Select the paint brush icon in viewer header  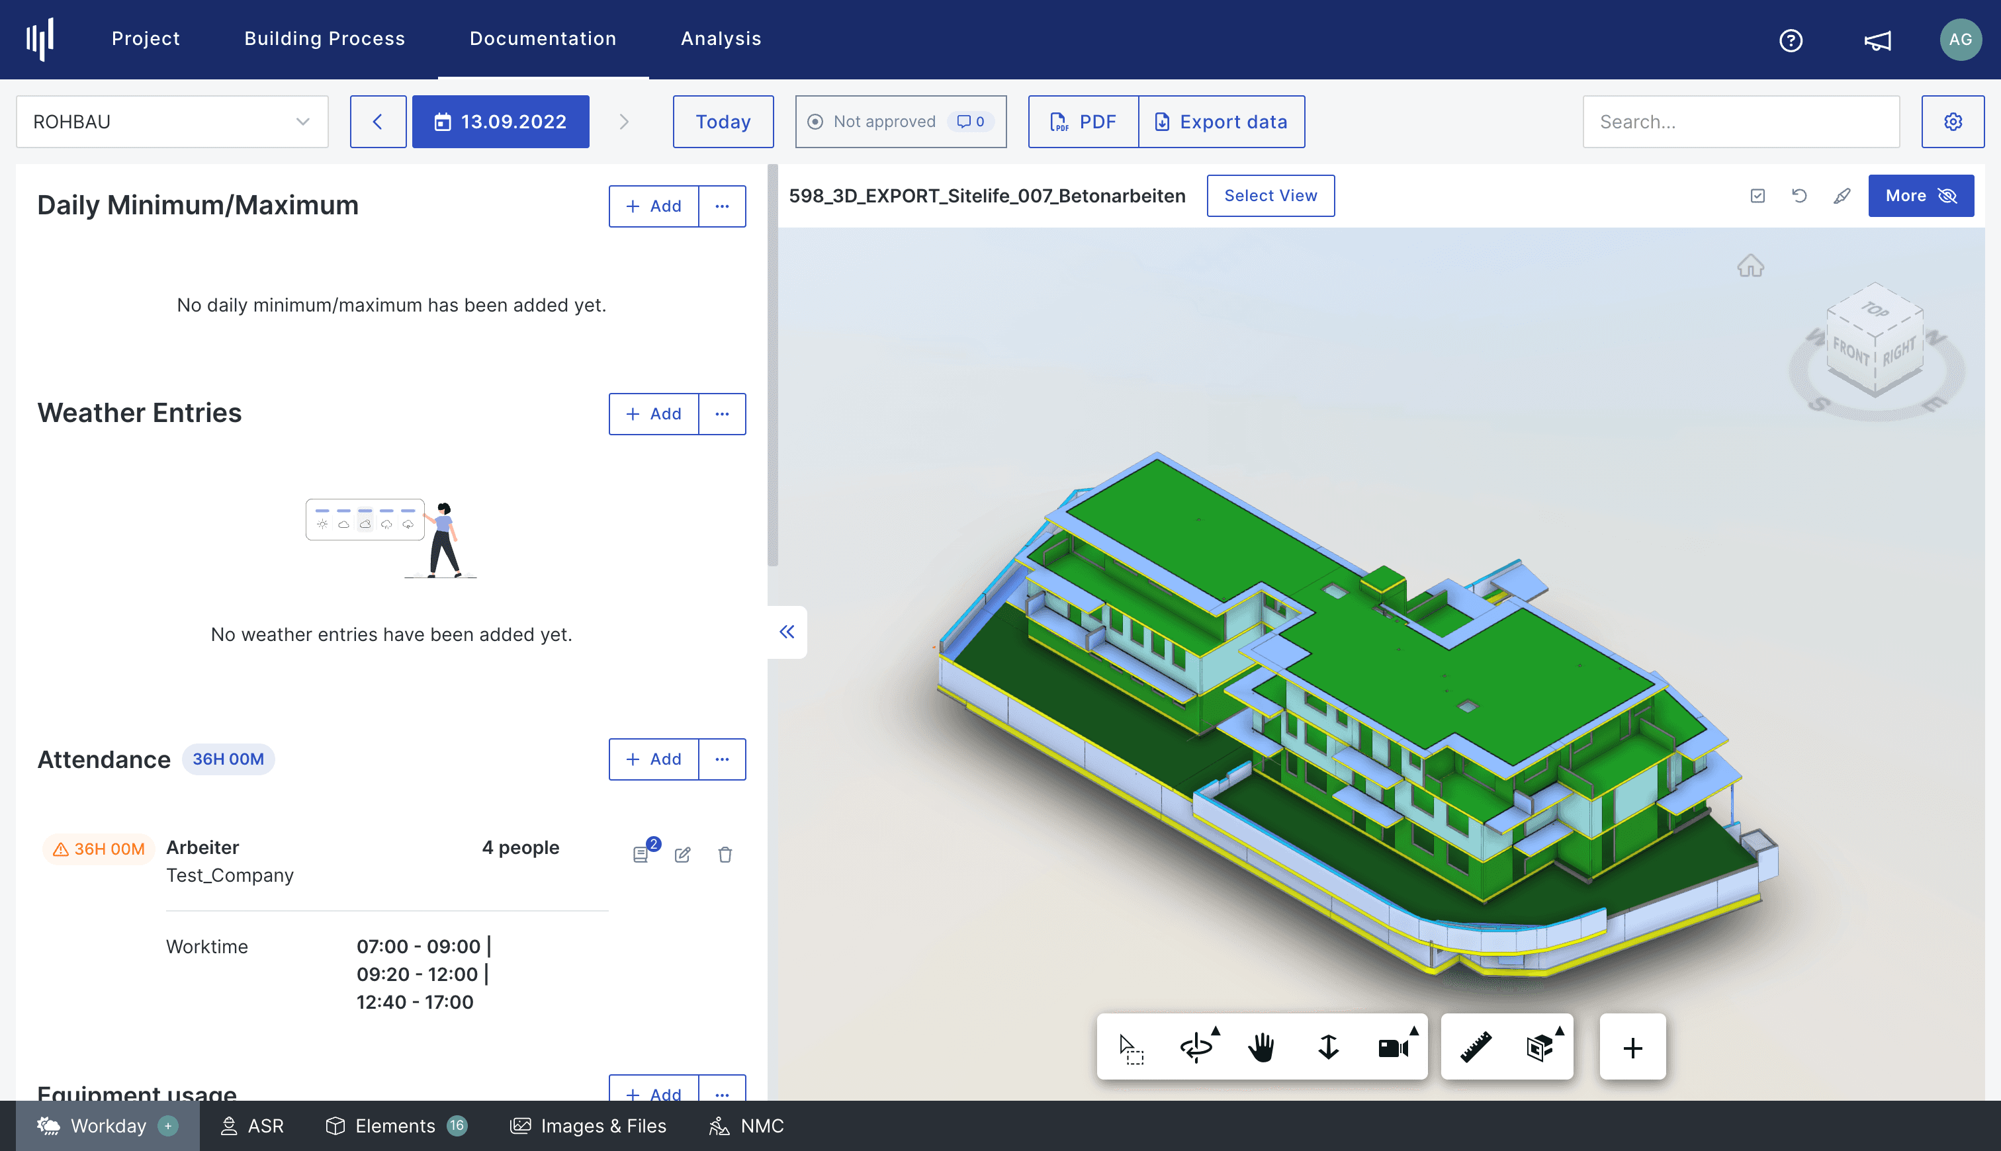(x=1842, y=195)
